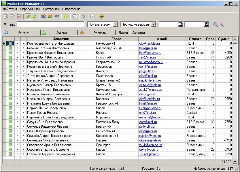Click the envelope mail toolbar icon
Image resolution: width=240 pixels, height=172 pixels.
[92, 17]
